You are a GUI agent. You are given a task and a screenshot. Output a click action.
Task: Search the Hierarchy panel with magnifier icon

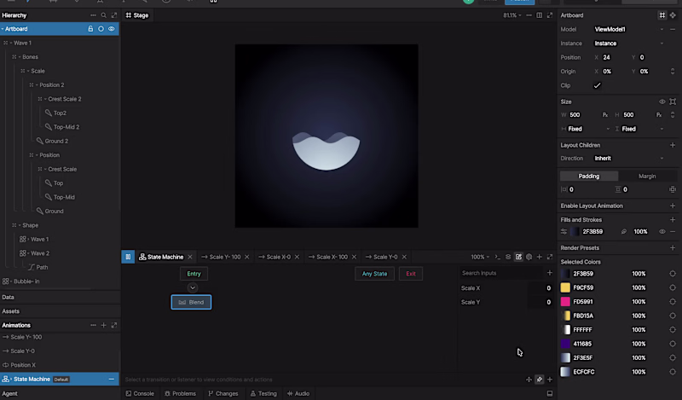coord(103,15)
